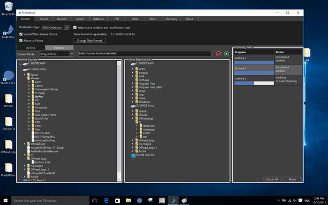Click D: 500GB Sony drive icon in Archive Destinations
The height and width of the screenshot is (205, 328).
[x=133, y=106]
